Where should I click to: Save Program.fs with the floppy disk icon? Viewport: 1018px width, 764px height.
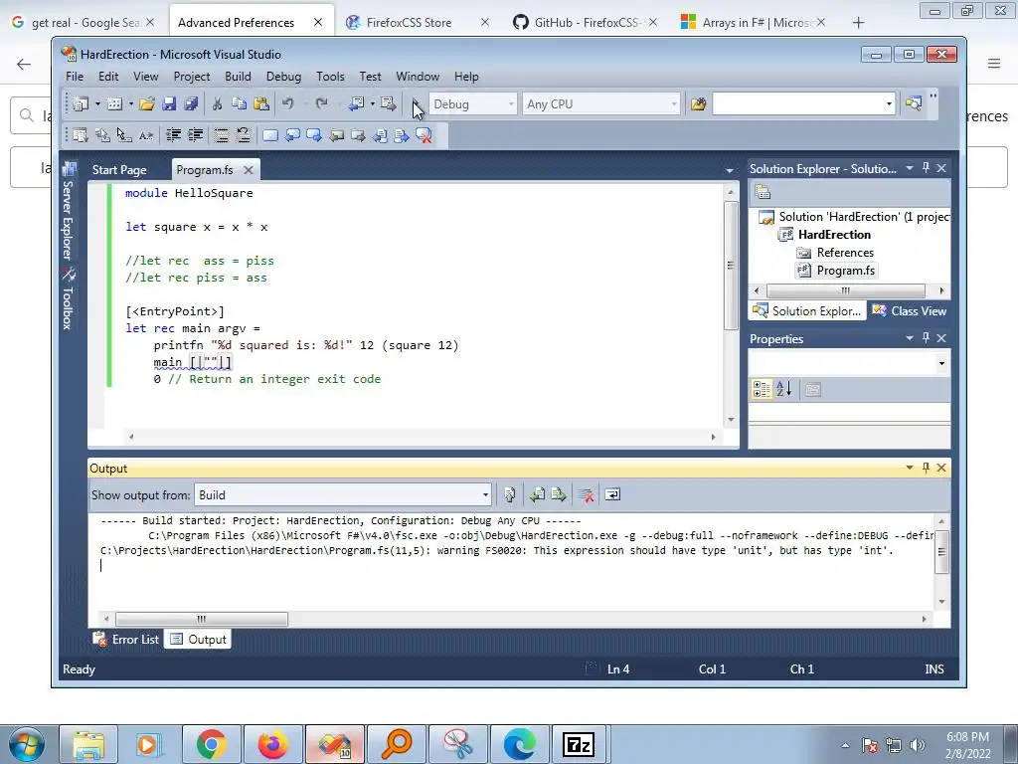[x=169, y=103]
